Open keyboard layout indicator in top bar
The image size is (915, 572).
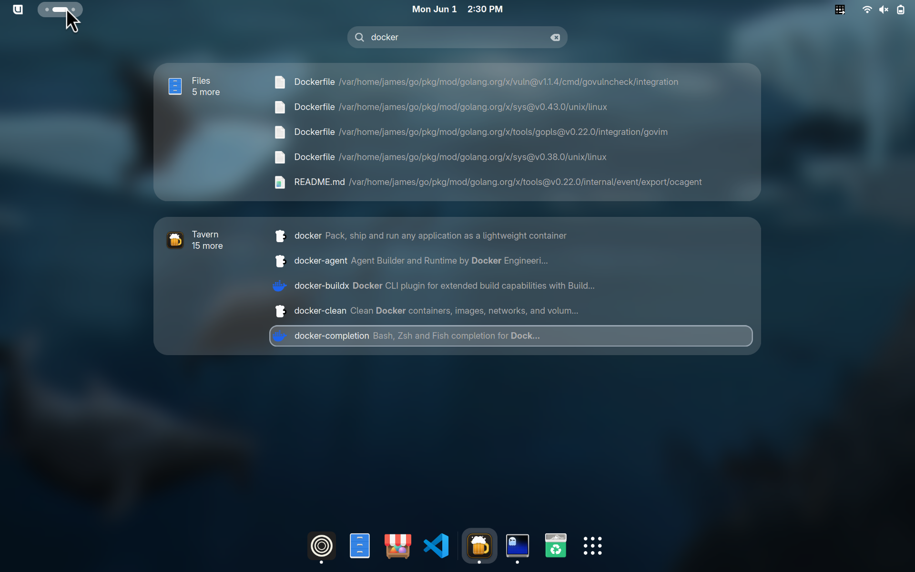(840, 10)
